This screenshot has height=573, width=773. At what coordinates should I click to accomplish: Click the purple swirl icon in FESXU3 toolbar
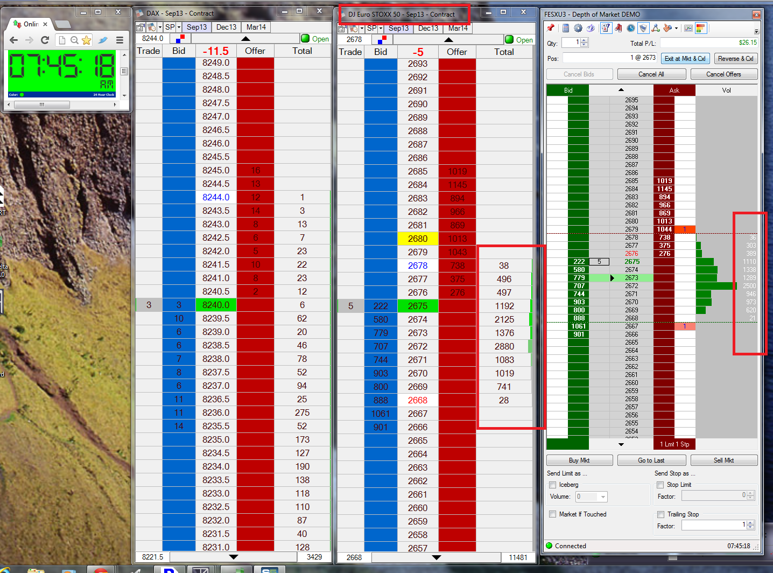click(x=591, y=28)
